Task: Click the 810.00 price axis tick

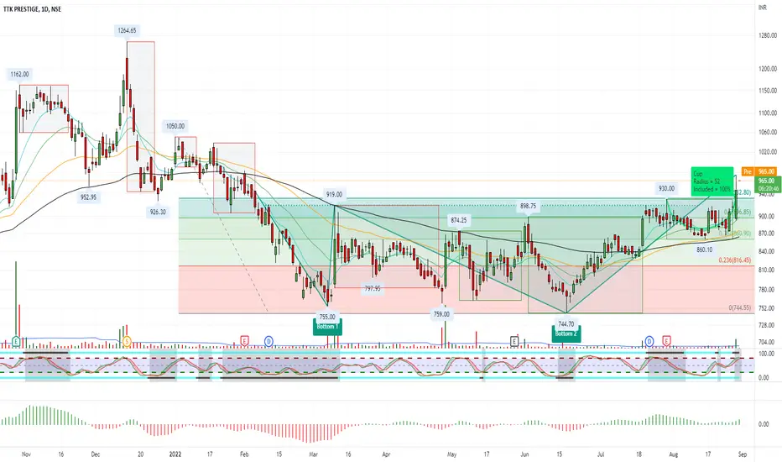Action: click(766, 270)
